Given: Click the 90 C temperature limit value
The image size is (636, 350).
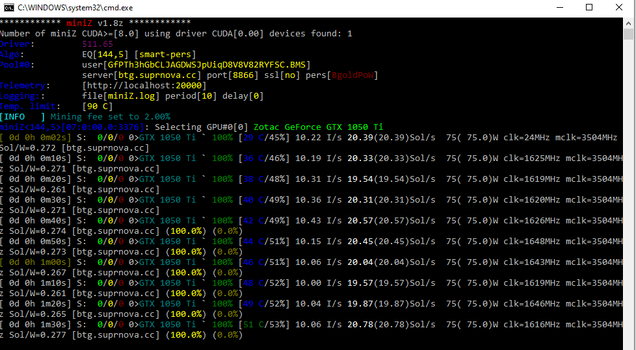Looking at the screenshot, I should [98, 106].
